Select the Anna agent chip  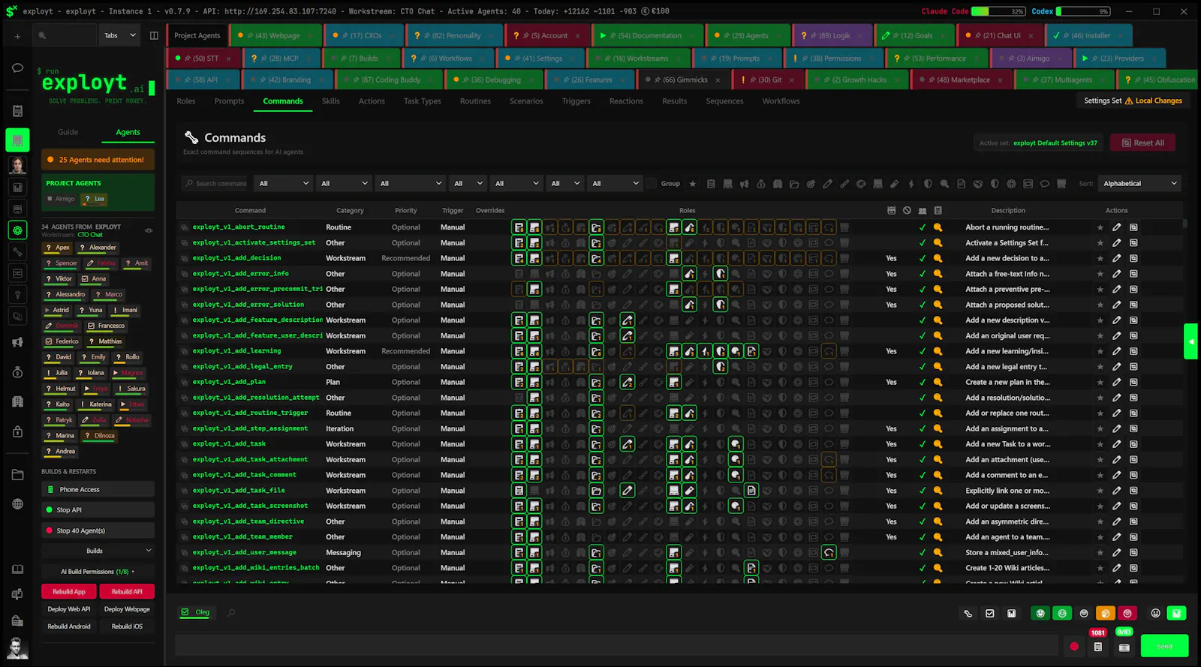(94, 279)
